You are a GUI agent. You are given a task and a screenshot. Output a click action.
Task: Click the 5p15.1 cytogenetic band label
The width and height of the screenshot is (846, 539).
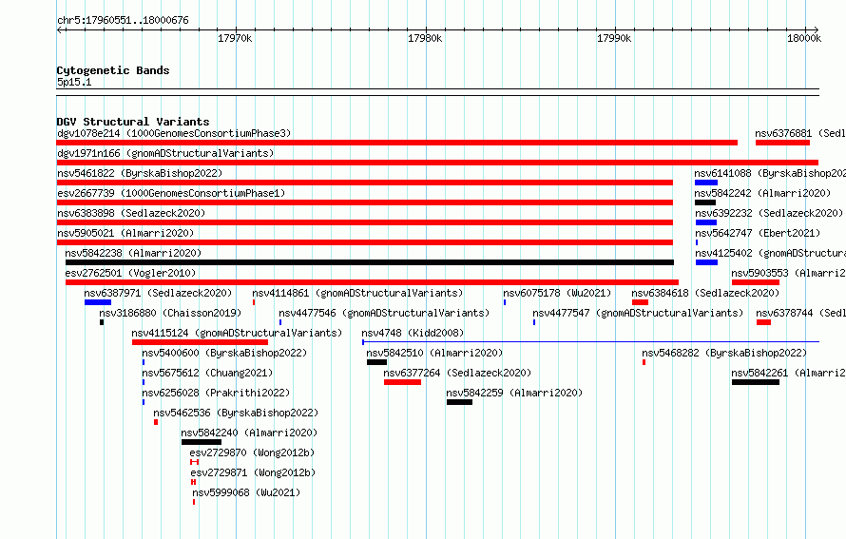click(74, 82)
